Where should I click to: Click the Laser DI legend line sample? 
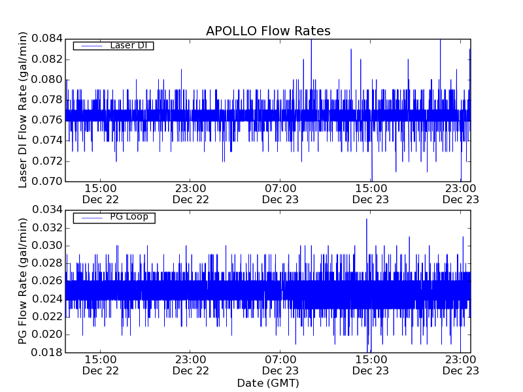pyautogui.click(x=90, y=46)
